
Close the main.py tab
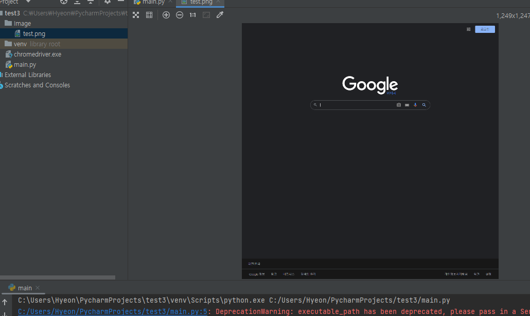170,2
